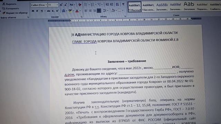Expand the font name dropdown arrow

tap(46, 5)
